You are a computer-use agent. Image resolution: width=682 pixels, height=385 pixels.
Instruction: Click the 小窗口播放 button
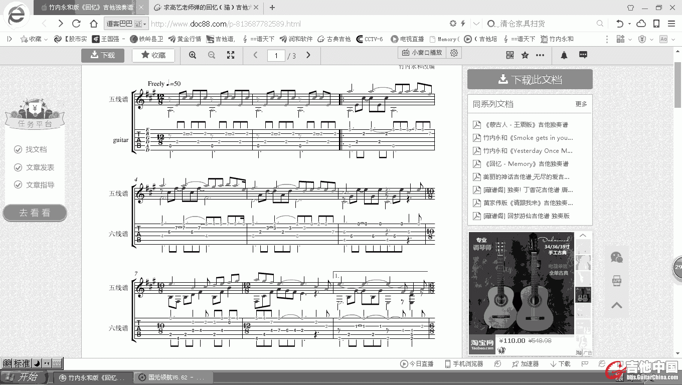coord(422,53)
